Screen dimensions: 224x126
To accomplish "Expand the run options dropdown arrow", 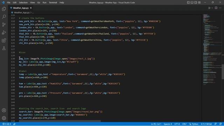I will [212, 8].
